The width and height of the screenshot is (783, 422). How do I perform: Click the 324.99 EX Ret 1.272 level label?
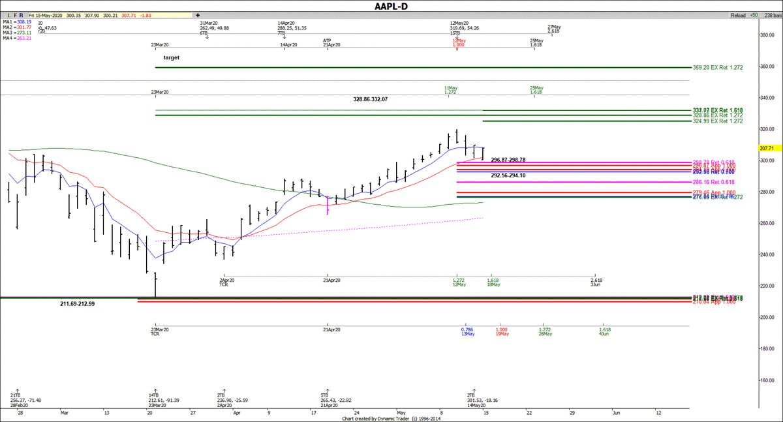(717, 121)
